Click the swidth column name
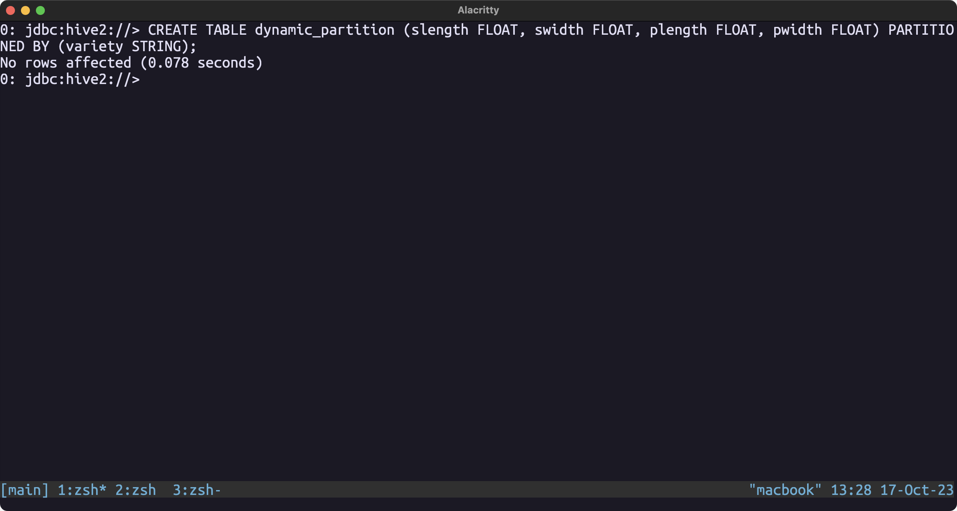 [x=559, y=30]
